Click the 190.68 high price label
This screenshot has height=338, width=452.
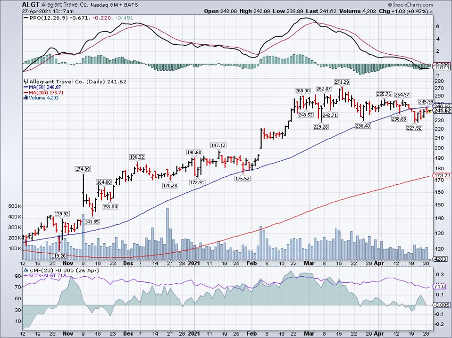point(194,152)
